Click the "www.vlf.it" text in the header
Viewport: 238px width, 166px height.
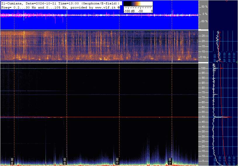(x=106, y=7)
